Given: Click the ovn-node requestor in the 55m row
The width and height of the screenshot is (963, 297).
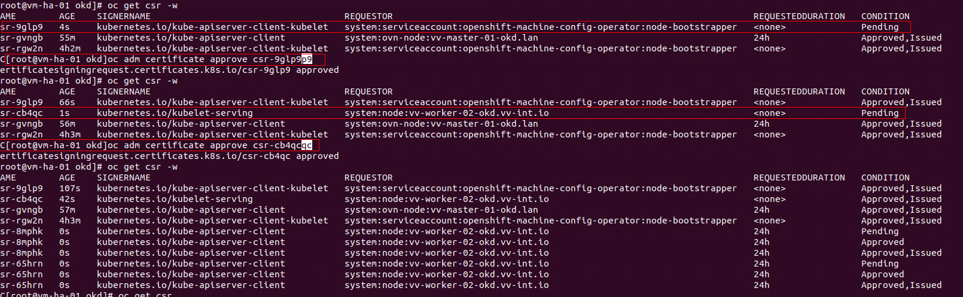Looking at the screenshot, I should [x=441, y=38].
